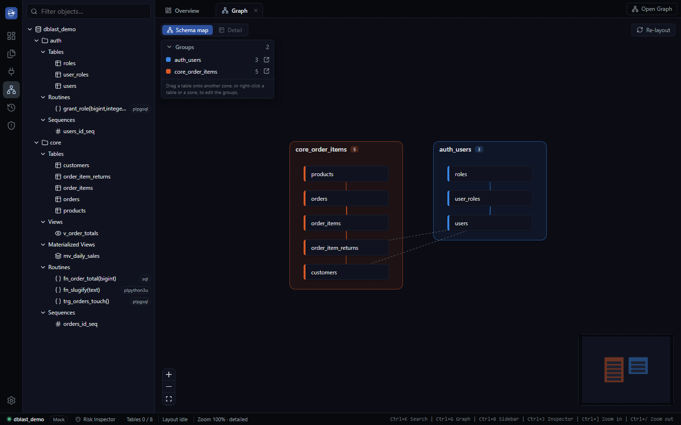Switch to the Overview tab
Screen dimensions: 681x425
(x=182, y=11)
